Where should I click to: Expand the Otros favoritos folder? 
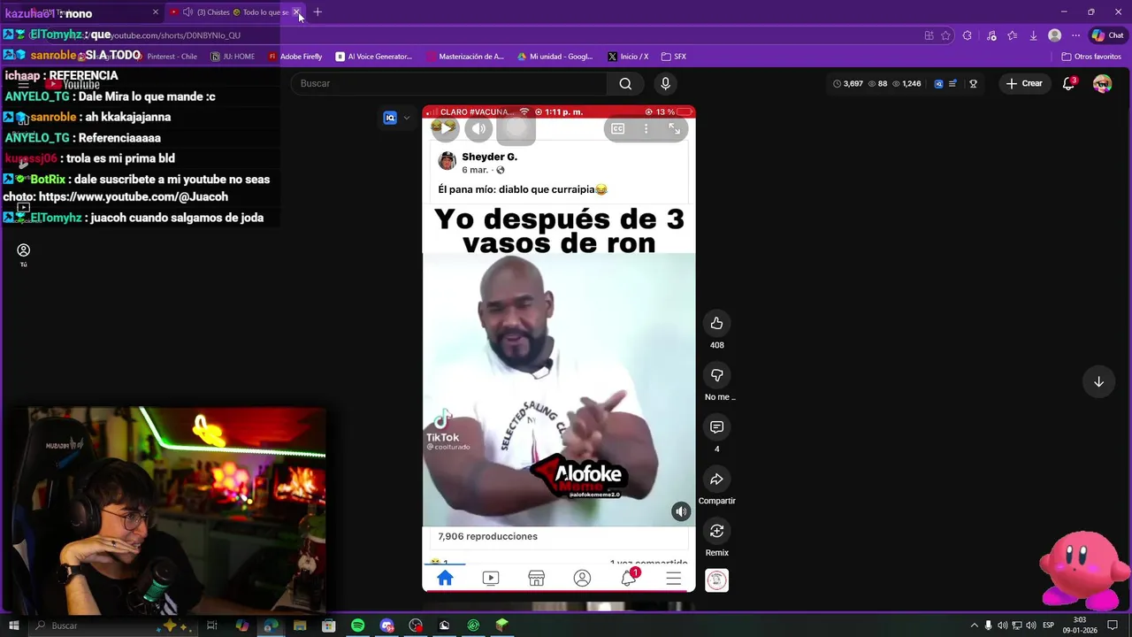click(x=1091, y=57)
